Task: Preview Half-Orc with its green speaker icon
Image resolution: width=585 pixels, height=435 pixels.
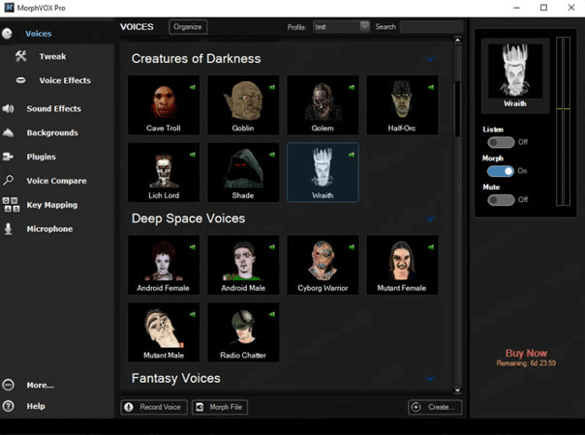Action: (x=431, y=88)
